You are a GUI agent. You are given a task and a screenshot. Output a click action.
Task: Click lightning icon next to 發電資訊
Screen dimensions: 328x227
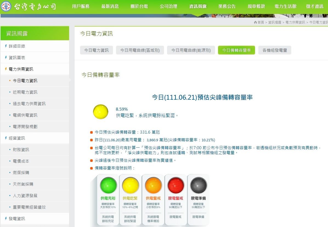pos(6,219)
